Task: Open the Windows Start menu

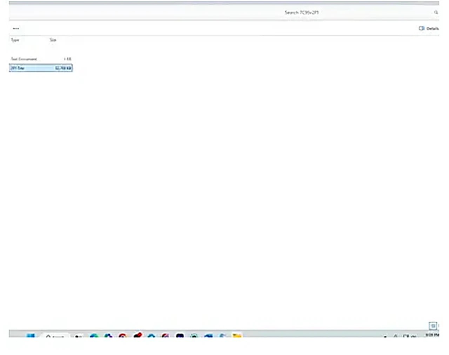Action: coord(31,336)
